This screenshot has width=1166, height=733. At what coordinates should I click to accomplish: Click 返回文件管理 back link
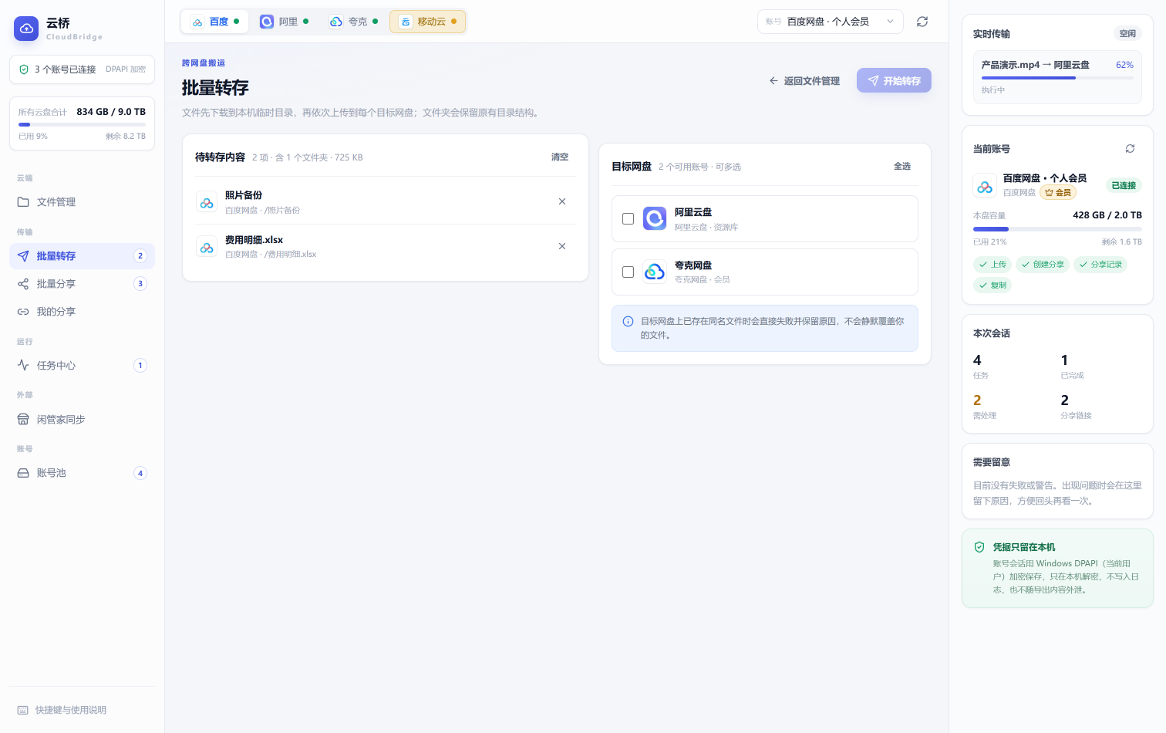(x=804, y=81)
